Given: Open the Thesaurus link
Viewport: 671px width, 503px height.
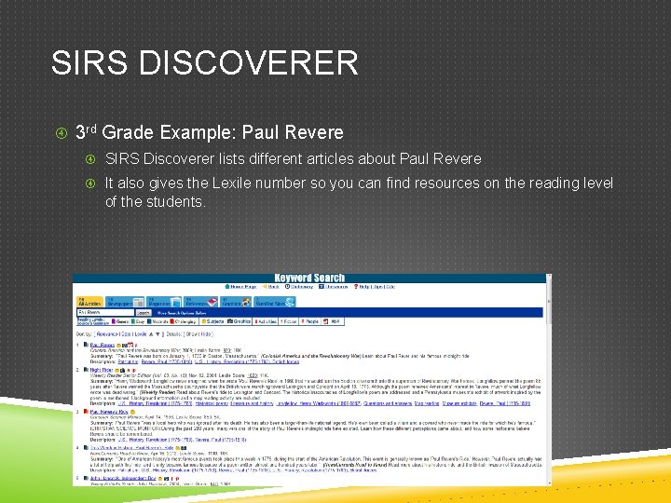Looking at the screenshot, I should [334, 287].
